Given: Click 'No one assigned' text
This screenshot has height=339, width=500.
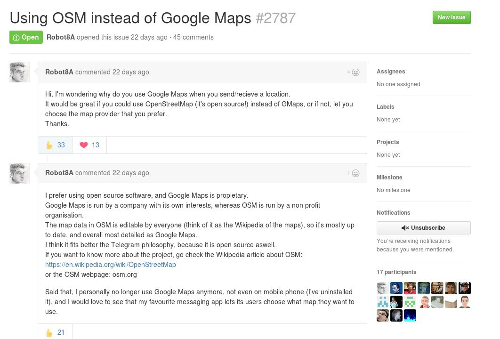Looking at the screenshot, I should pos(398,84).
